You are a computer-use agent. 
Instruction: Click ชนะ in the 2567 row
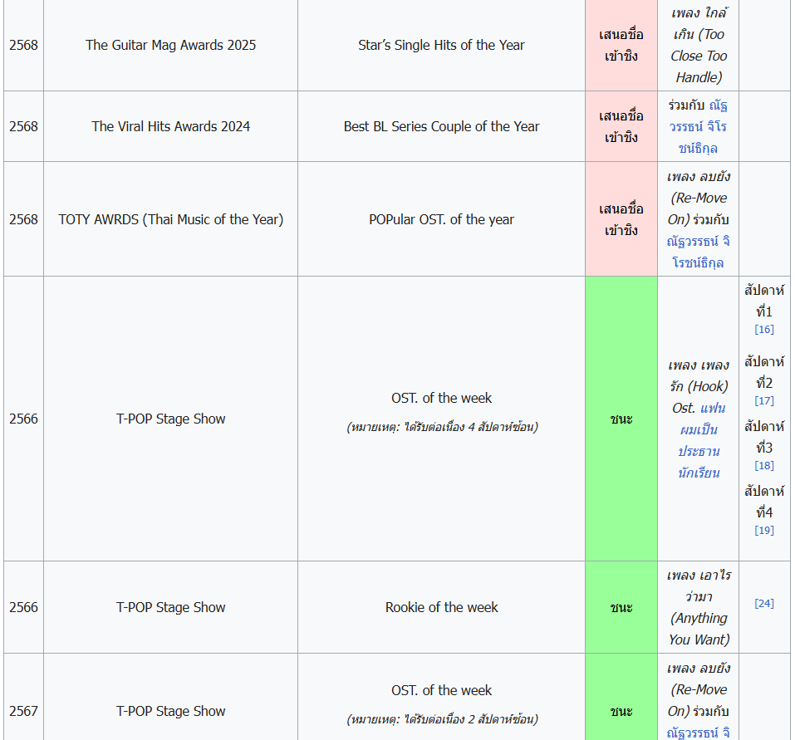tap(621, 711)
